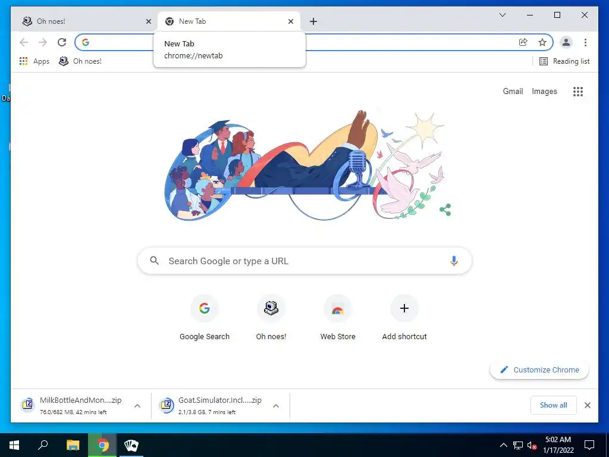This screenshot has height=457, width=609.
Task: Click the browser back arrow
Action: 24,42
